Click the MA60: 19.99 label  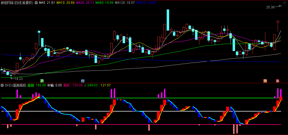point(104,3)
